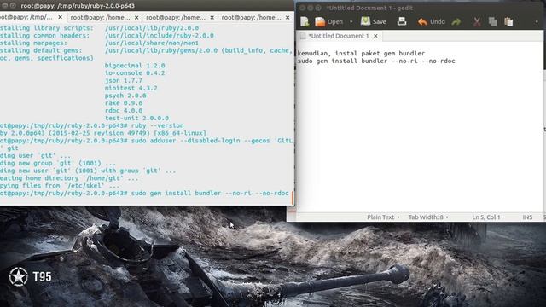This screenshot has width=546, height=307.
Task: Click 'json 1.7.7' in terminal output
Action: coord(123,80)
